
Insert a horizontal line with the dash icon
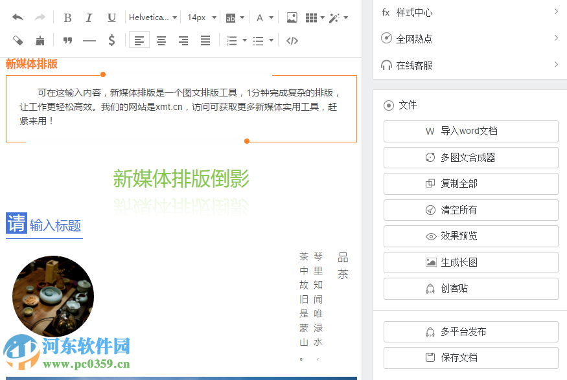tap(89, 40)
